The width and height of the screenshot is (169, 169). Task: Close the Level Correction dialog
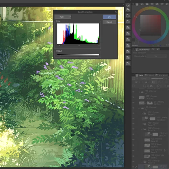[116, 12]
